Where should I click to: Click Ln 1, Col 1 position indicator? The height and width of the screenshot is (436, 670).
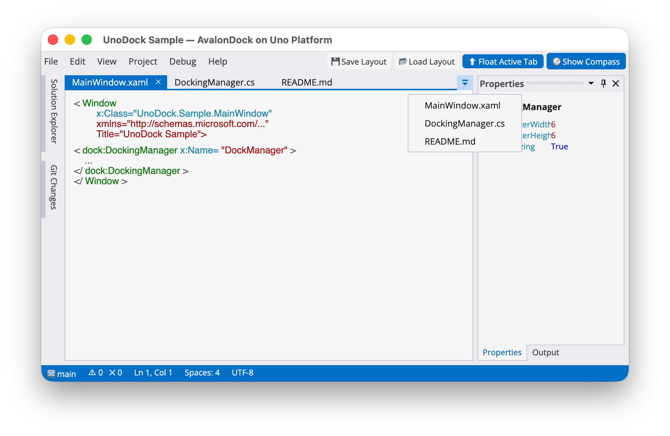click(x=153, y=373)
